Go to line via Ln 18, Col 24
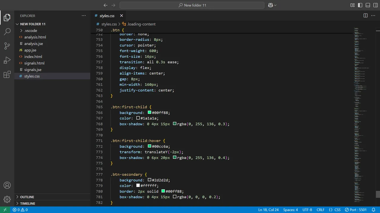This screenshot has height=213, width=380. click(x=268, y=210)
